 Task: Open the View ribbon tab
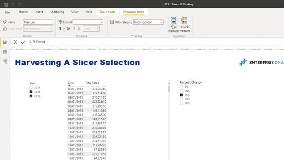point(75,12)
